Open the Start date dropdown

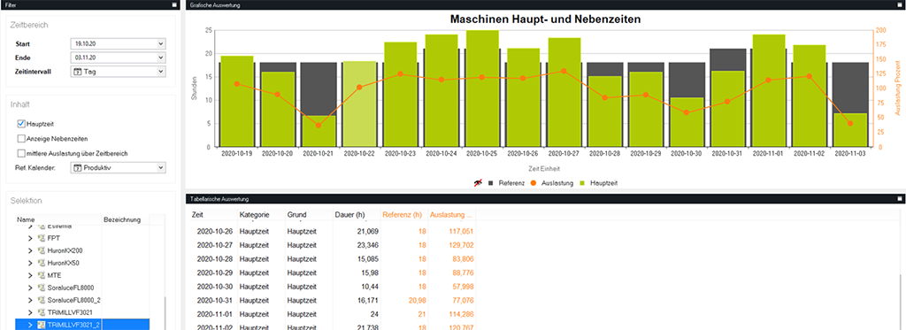pyautogui.click(x=161, y=44)
